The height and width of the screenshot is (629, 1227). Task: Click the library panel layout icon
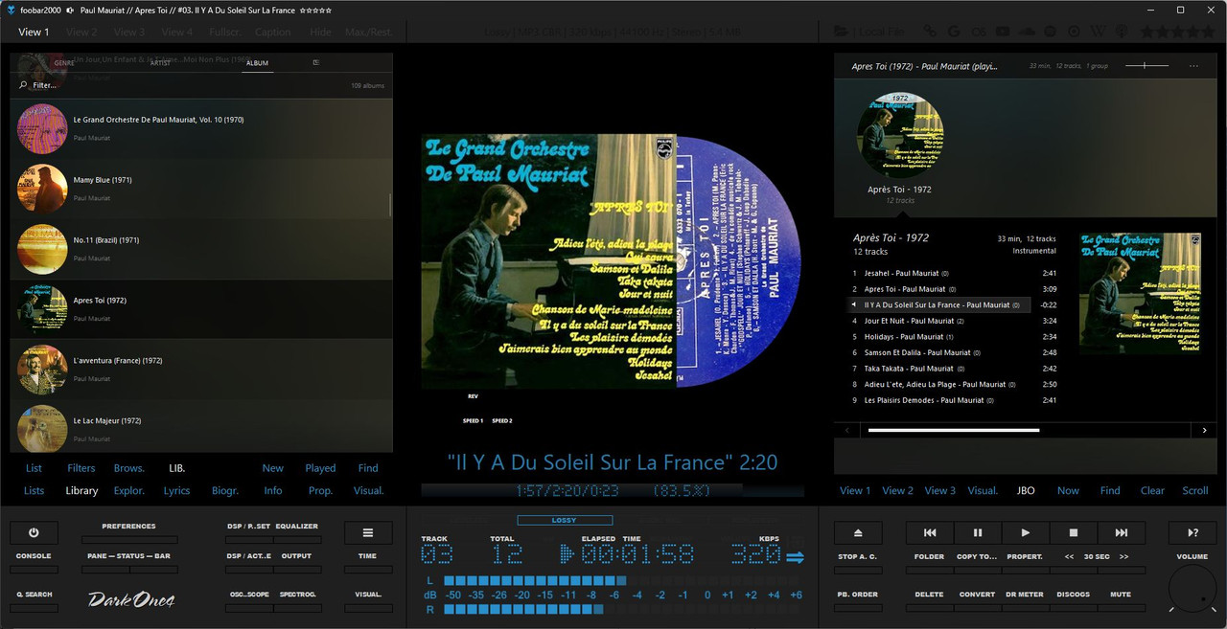pos(316,62)
